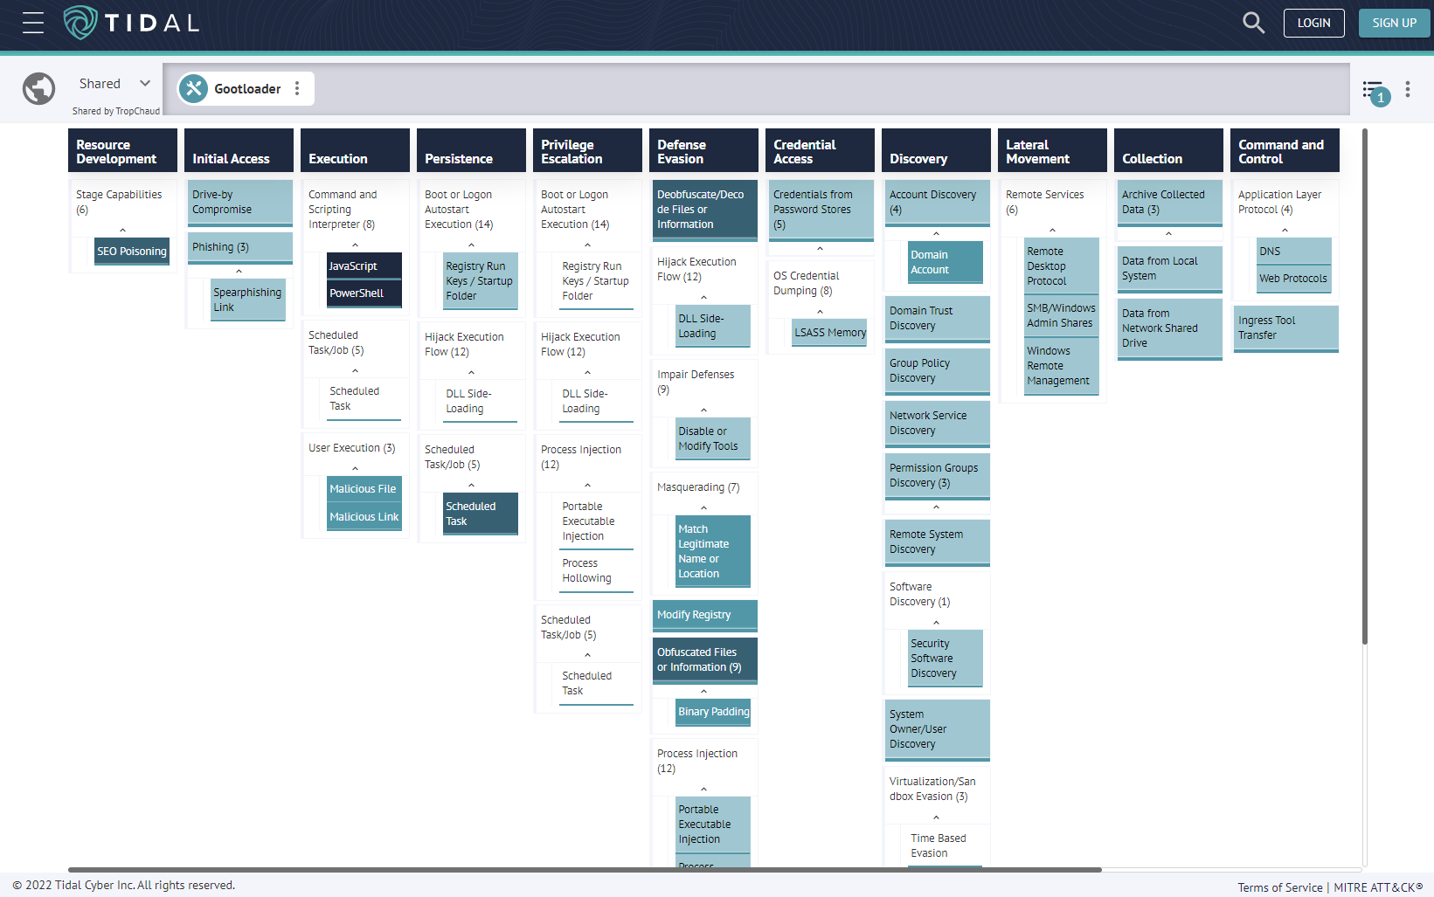Select Command and Control tactic header
Viewport: 1434px width, 897px height.
pyautogui.click(x=1285, y=150)
